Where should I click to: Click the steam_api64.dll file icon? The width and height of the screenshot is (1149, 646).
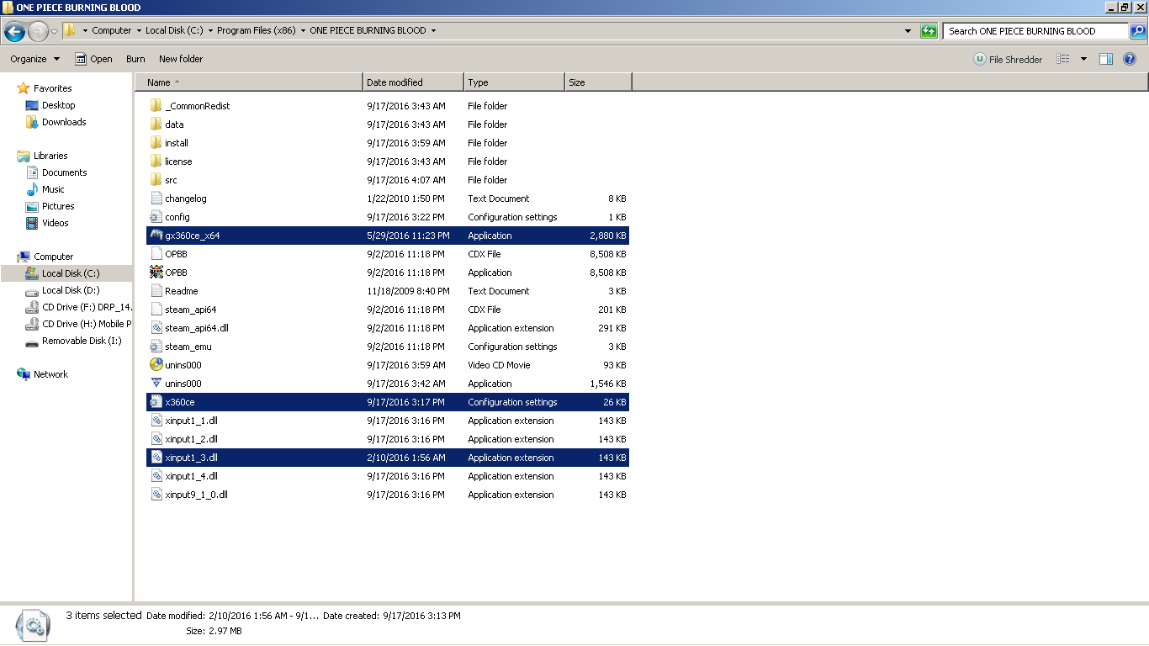coord(156,328)
